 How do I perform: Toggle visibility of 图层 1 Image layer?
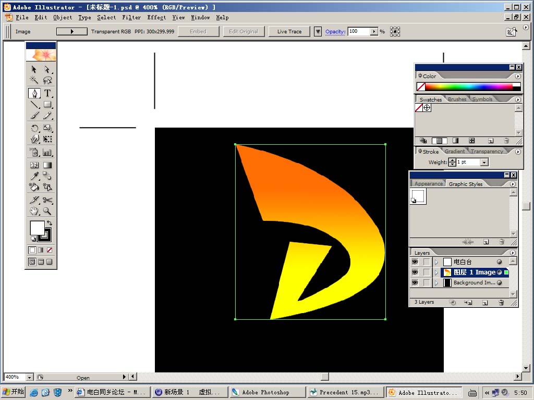click(415, 272)
